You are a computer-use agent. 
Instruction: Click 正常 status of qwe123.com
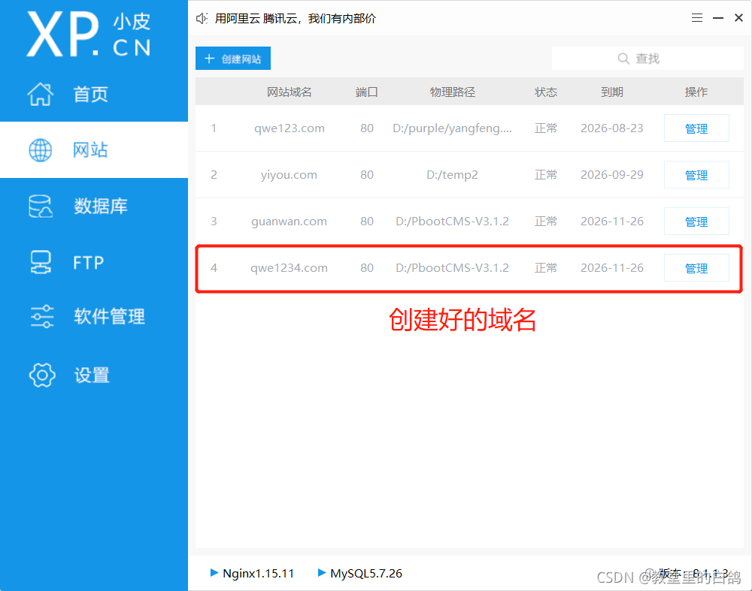tap(546, 128)
